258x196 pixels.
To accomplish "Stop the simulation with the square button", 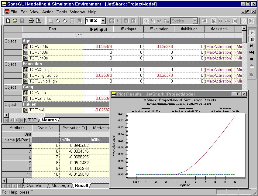I will tap(252, 59).
